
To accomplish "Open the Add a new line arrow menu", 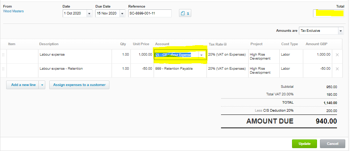I will (x=42, y=85).
